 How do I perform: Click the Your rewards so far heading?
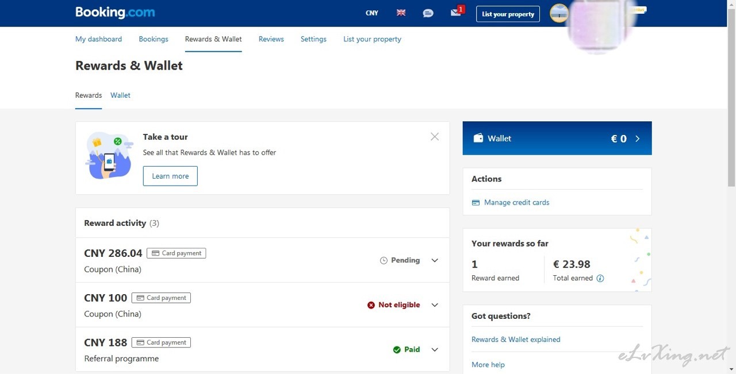click(510, 244)
